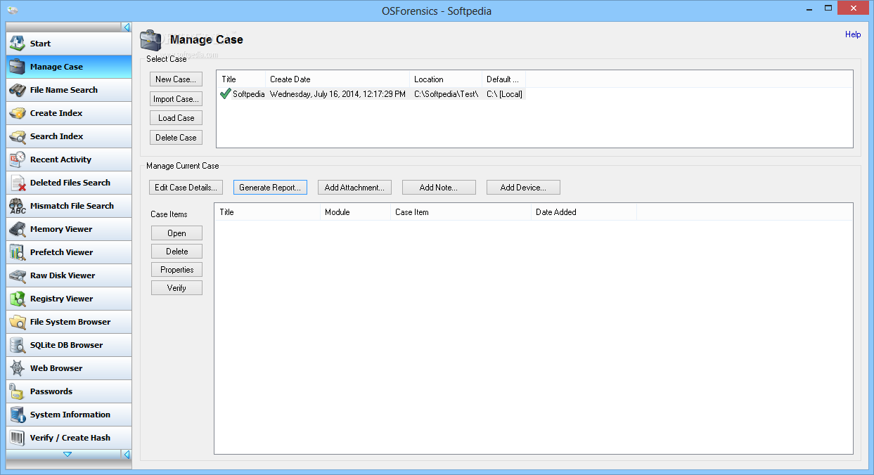Click the Verify button under Case Items
Image resolution: width=874 pixels, height=475 pixels.
176,288
